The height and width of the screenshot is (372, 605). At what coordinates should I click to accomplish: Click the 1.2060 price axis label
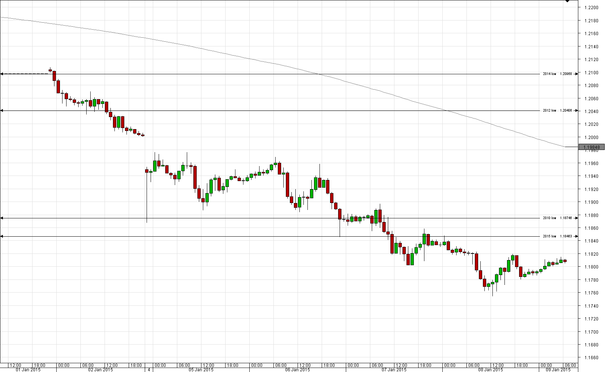coord(591,99)
